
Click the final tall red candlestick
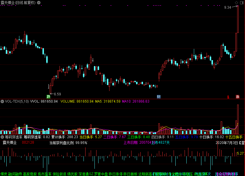(238, 19)
